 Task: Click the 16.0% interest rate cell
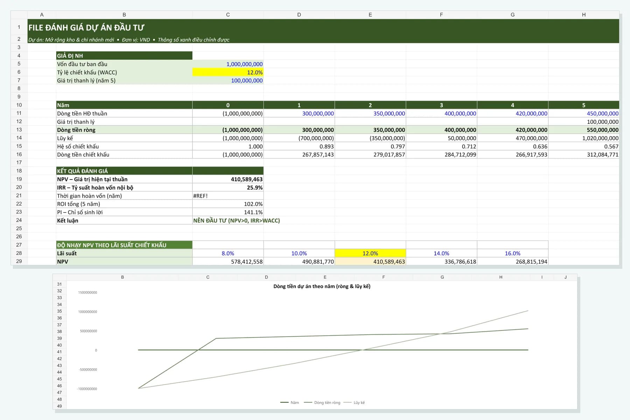(512, 253)
